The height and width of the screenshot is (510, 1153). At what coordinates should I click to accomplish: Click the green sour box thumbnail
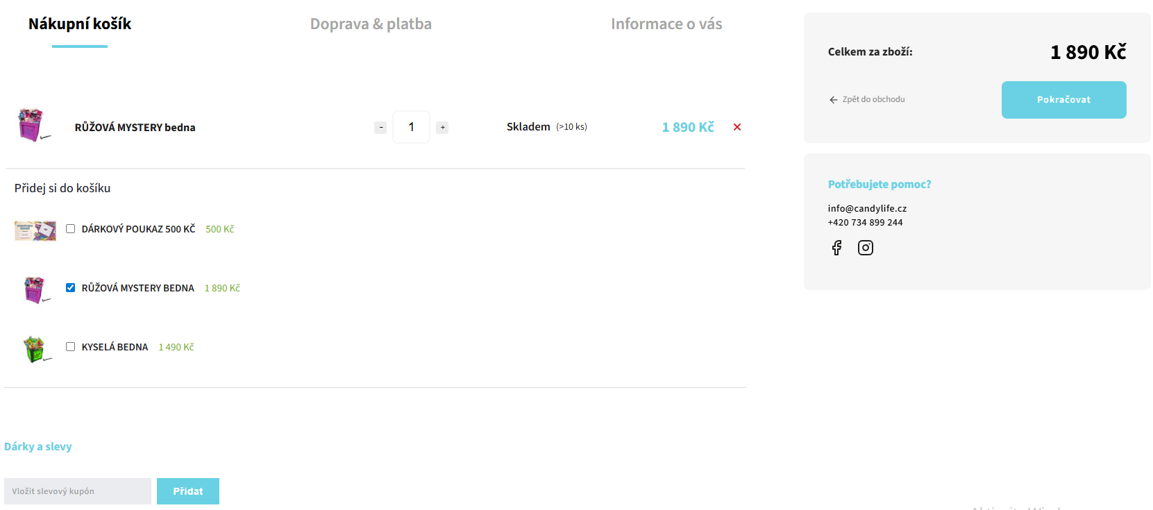35,348
